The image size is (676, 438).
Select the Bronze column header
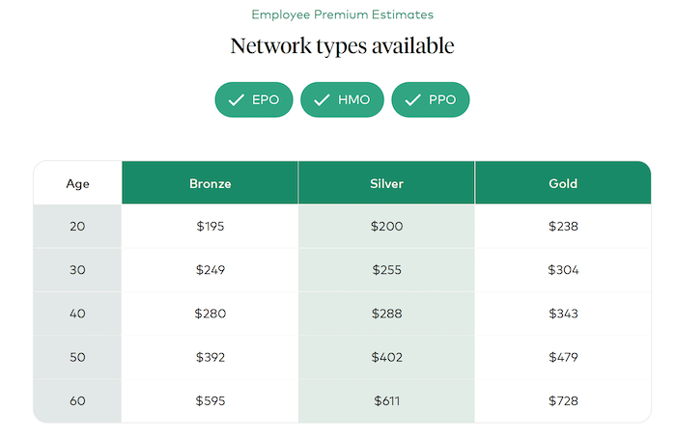coord(210,183)
